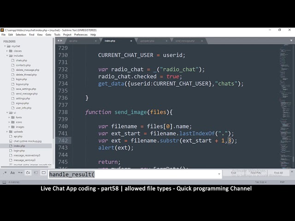Collapse the ui folder arrow
Screen dimensions: 295x221
click(x=7, y=112)
